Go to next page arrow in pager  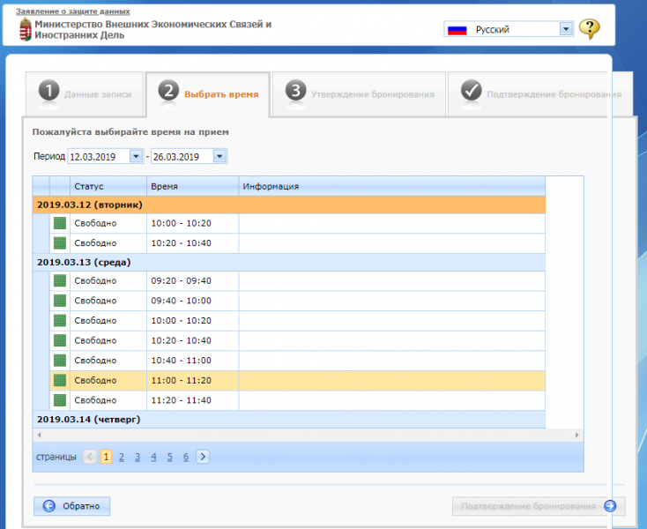pyautogui.click(x=203, y=457)
